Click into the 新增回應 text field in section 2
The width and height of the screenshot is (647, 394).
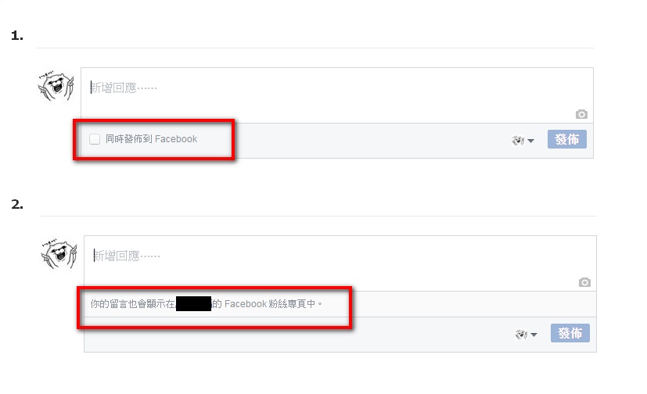pyautogui.click(x=340, y=263)
